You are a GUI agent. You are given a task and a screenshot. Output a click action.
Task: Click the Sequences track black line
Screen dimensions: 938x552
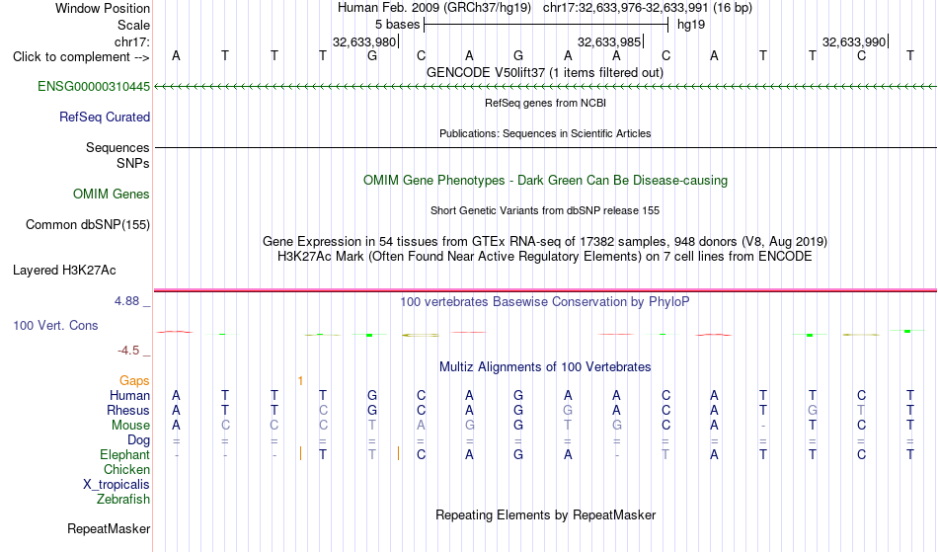pos(545,147)
